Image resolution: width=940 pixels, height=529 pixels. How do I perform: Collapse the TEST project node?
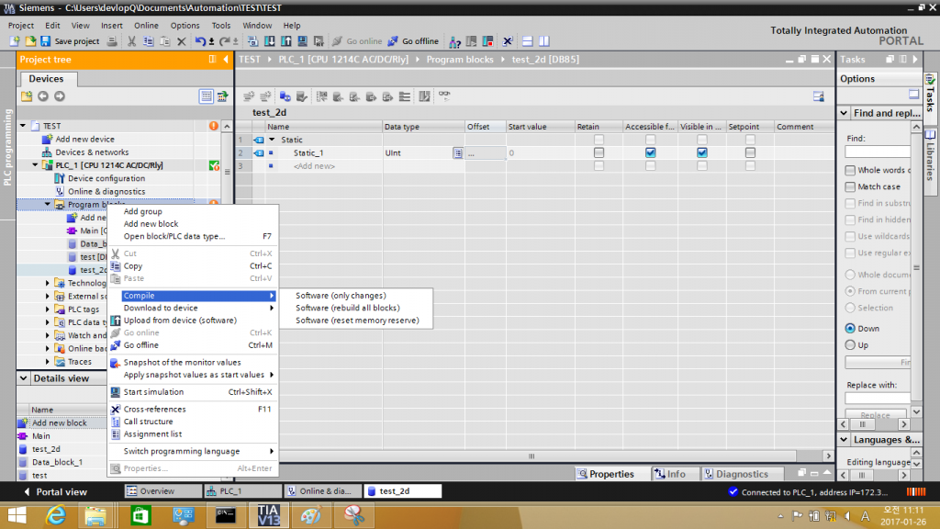point(23,126)
